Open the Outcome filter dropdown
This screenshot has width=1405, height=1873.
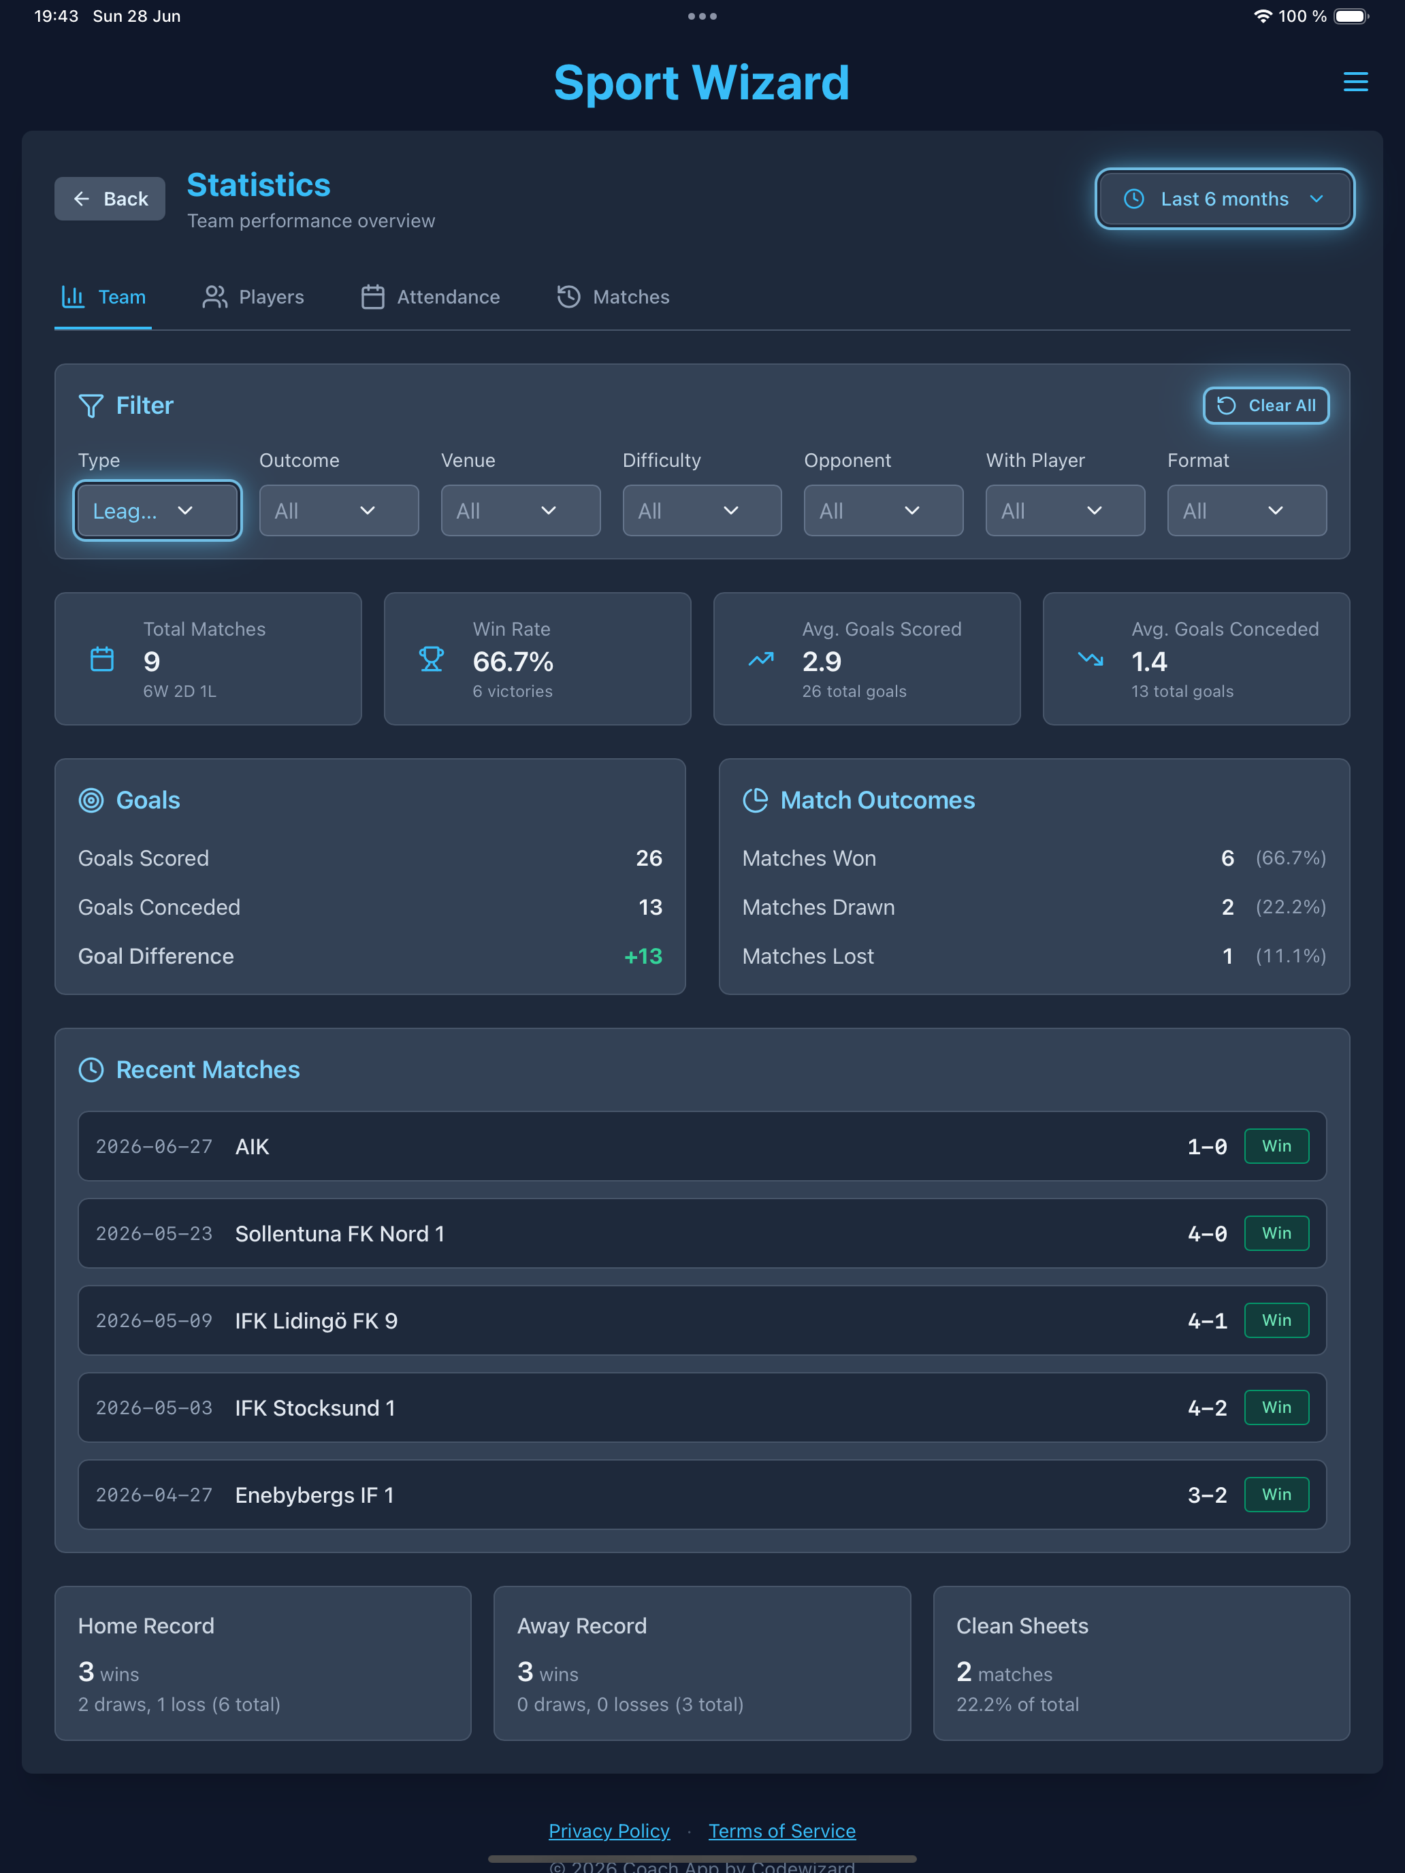coord(339,510)
